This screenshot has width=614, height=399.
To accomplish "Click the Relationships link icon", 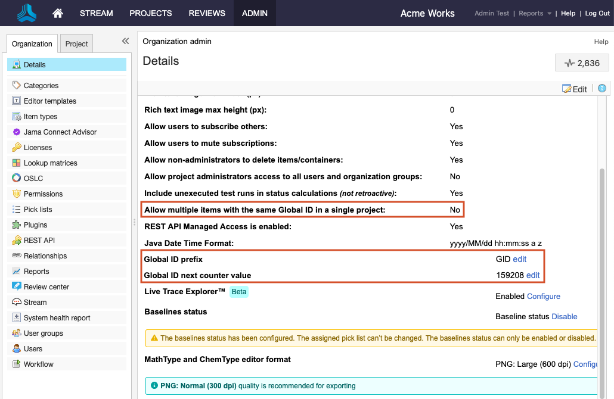I will (x=17, y=255).
